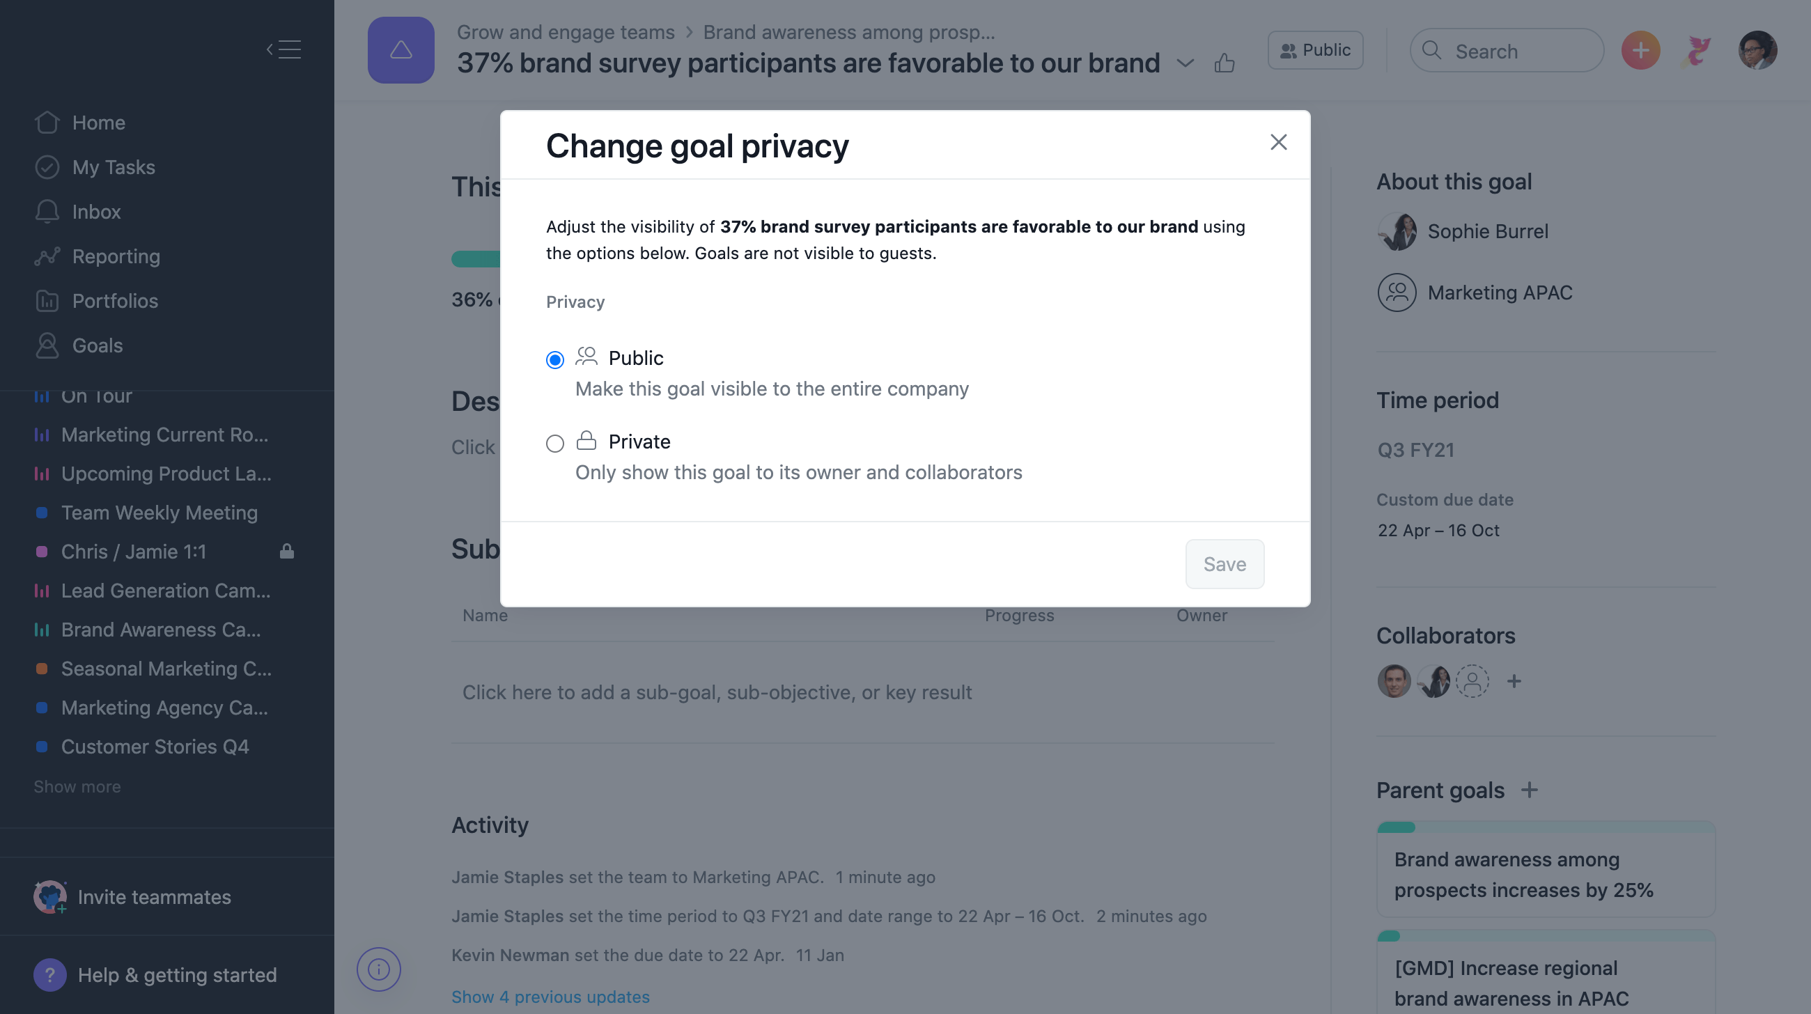Viewport: 1811px width, 1014px height.
Task: Click the create new item plus icon
Action: point(1640,49)
